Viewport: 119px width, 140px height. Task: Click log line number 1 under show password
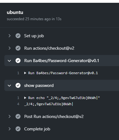[18, 98]
